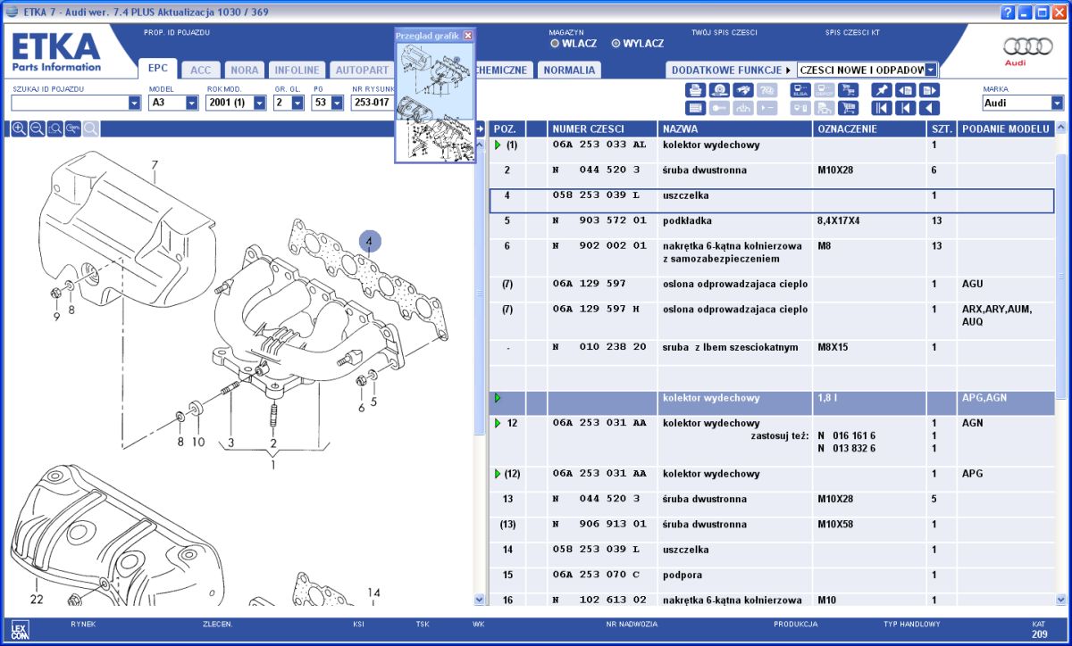Open the MODEL A3 dropdown

pos(192,103)
